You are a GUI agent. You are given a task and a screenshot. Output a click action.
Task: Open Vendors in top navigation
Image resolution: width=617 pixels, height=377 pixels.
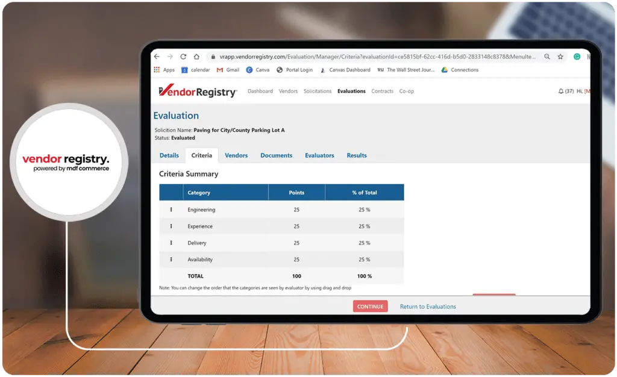point(288,91)
